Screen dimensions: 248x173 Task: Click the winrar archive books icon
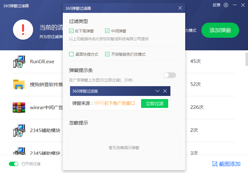pyautogui.click(x=19, y=107)
